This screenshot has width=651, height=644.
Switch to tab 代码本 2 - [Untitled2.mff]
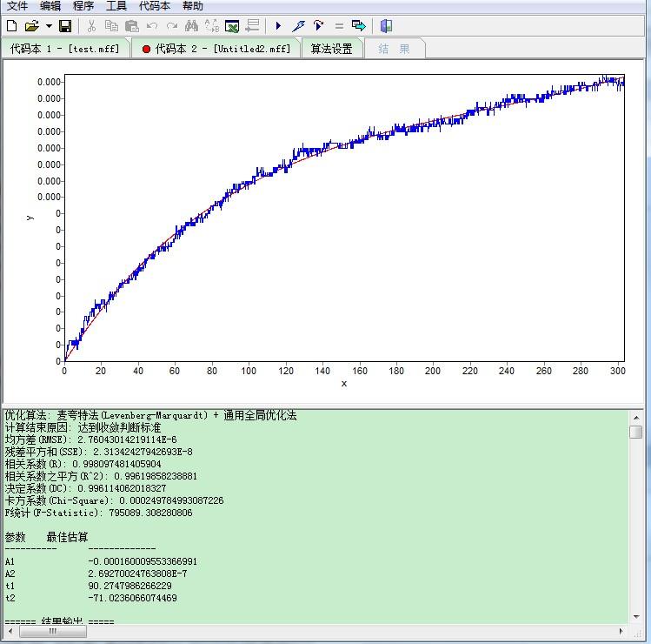click(216, 49)
